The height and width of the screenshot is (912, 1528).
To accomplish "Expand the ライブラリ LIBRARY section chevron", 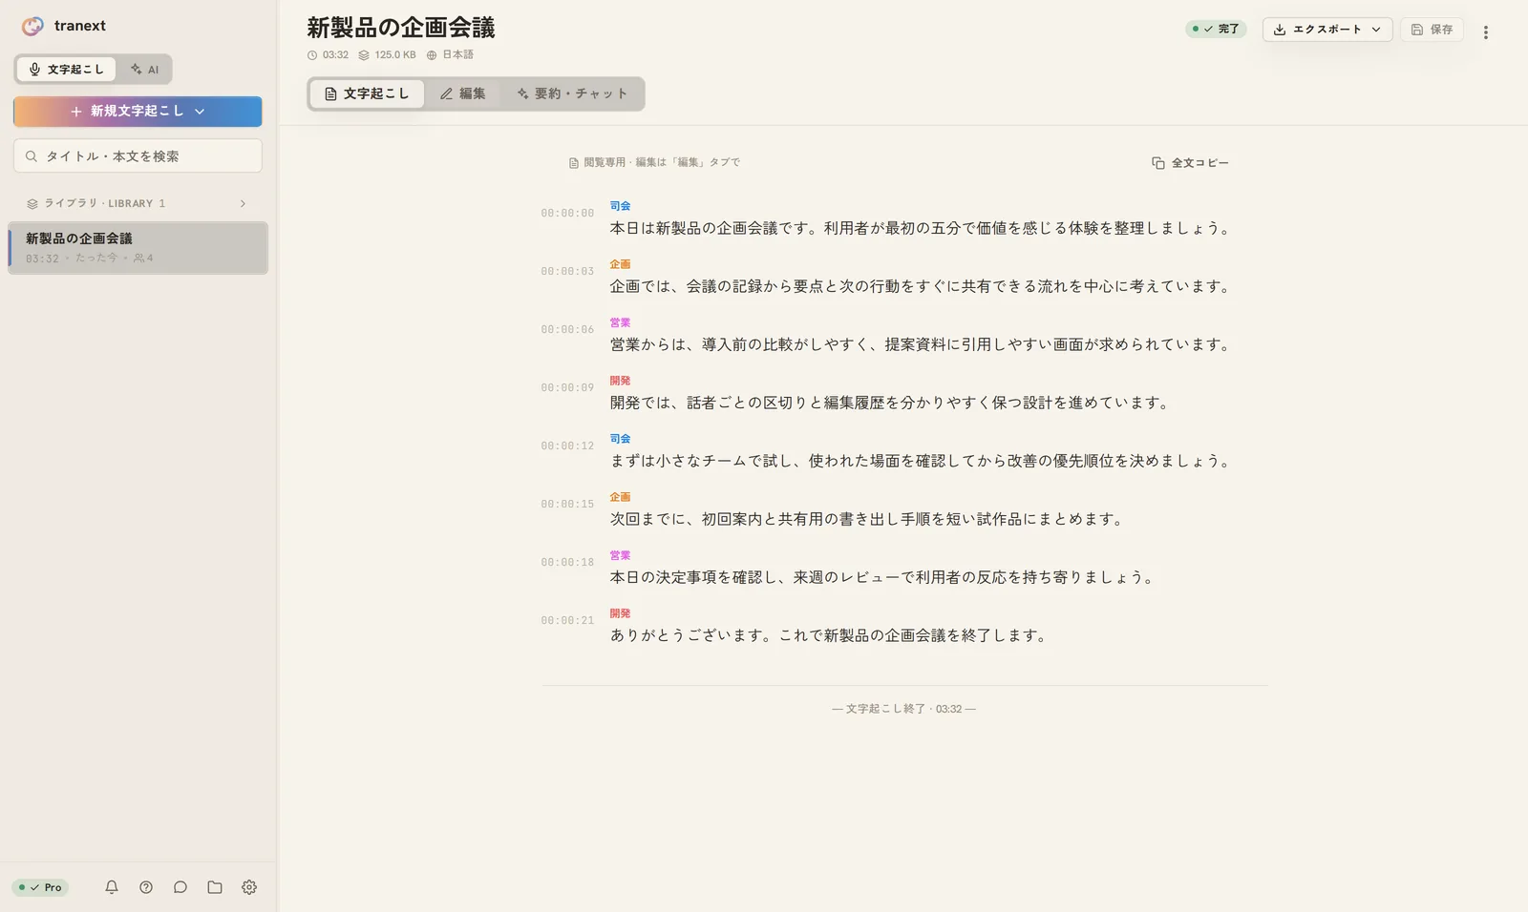I will click(x=243, y=203).
